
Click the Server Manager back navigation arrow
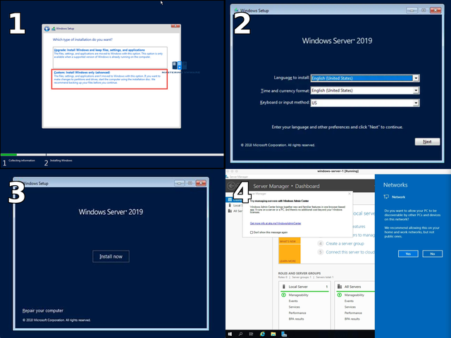(233, 185)
